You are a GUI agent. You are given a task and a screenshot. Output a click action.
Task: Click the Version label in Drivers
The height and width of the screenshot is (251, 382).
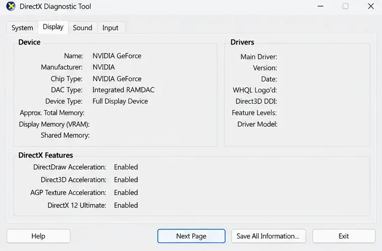[265, 68]
